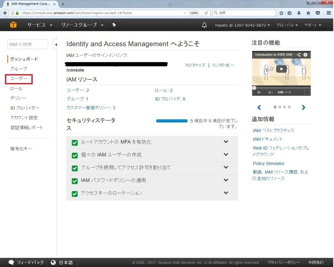Open the Policy Simulator link
Screen dimensions: 334x267
[269, 163]
